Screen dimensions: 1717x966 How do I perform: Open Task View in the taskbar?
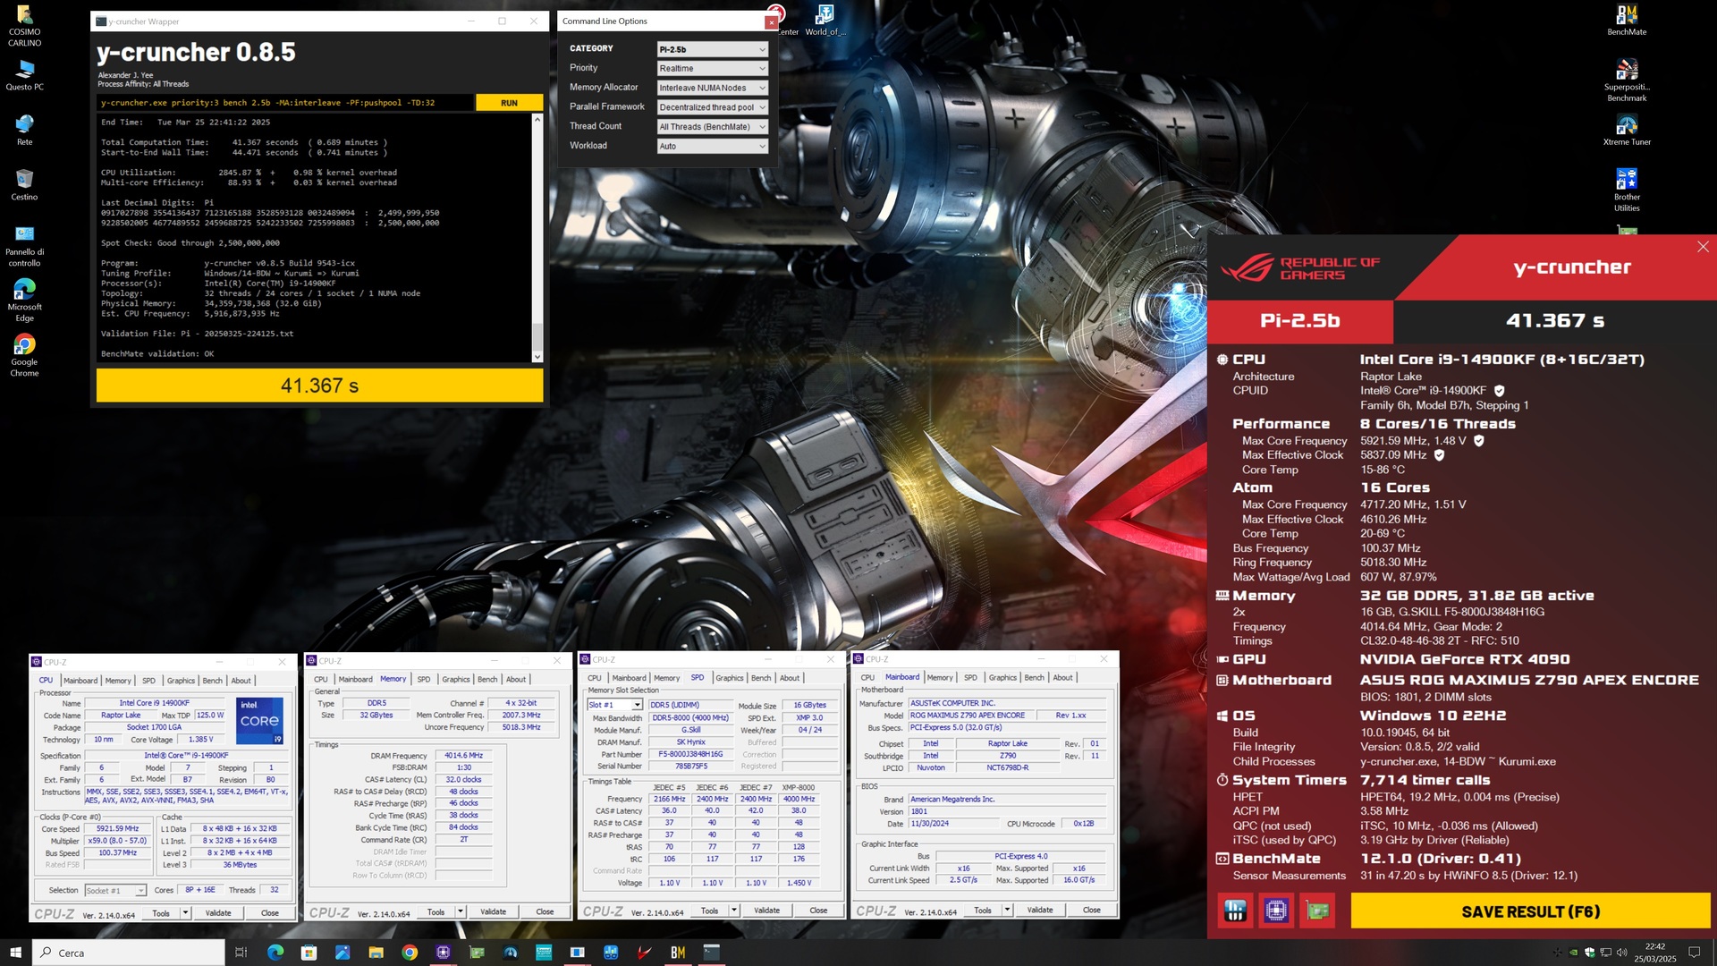click(241, 953)
